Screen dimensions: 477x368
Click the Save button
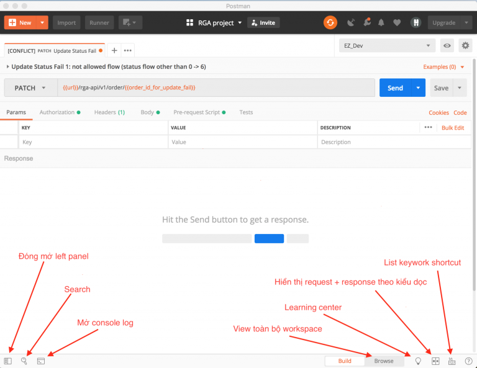(x=441, y=88)
